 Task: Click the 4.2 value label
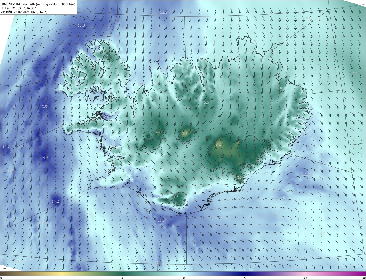tap(158, 132)
